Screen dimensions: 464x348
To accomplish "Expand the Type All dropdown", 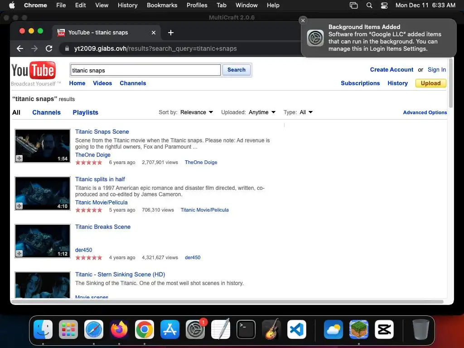I will 306,112.
